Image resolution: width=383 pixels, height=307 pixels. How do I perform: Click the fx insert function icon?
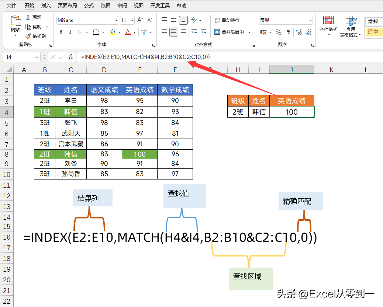click(70, 57)
